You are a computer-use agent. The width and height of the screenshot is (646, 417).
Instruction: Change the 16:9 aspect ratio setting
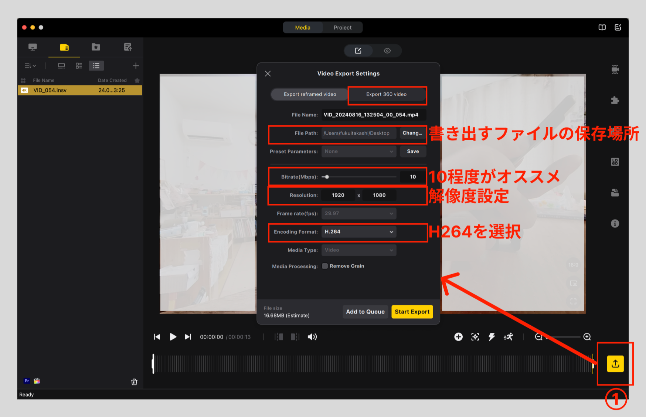[573, 265]
